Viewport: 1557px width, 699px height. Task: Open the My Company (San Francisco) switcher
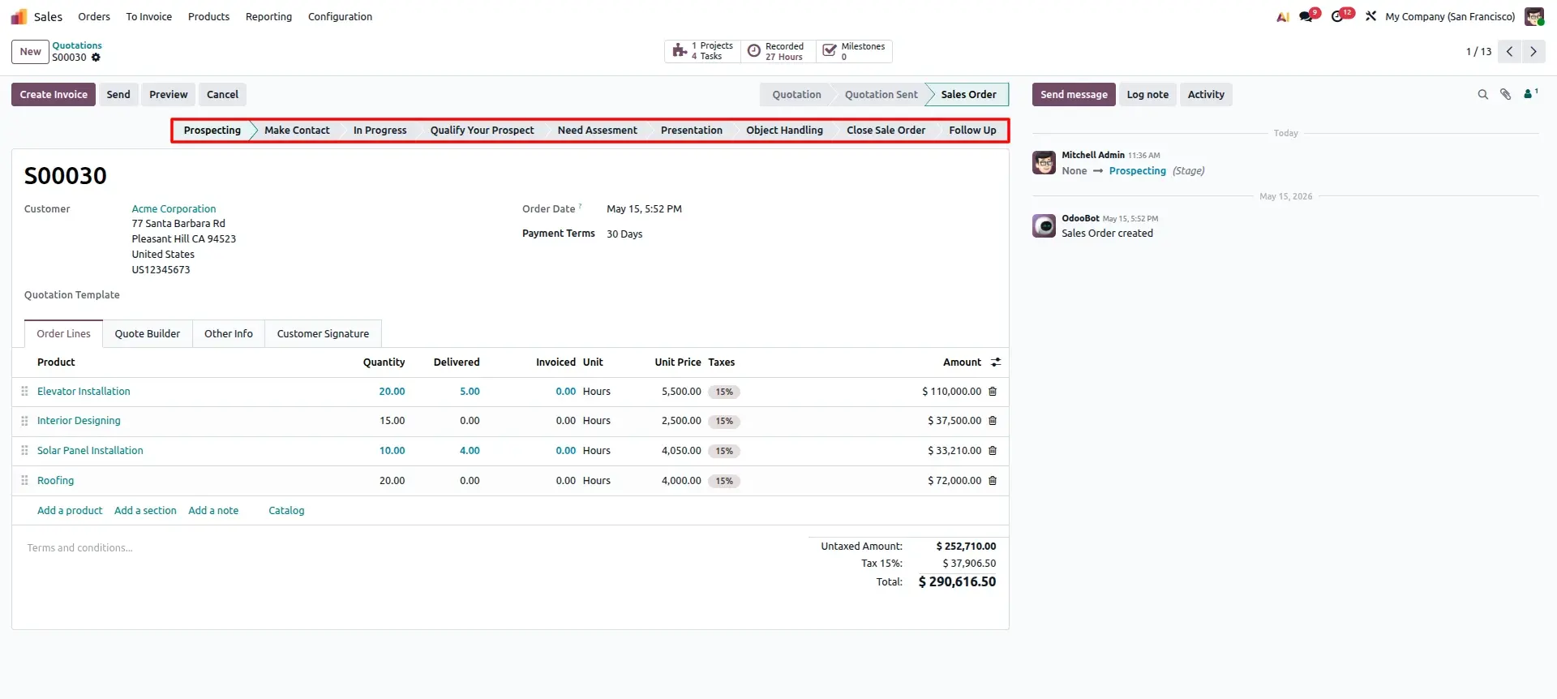[1450, 16]
